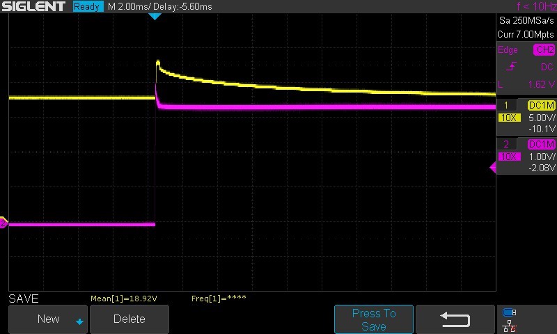This screenshot has height=334, width=557.
Task: Click the LAN network status icon
Action: [x=510, y=326]
